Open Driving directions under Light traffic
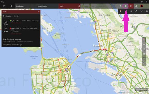Screen dimensions: 149x94 [x=16, y=23]
